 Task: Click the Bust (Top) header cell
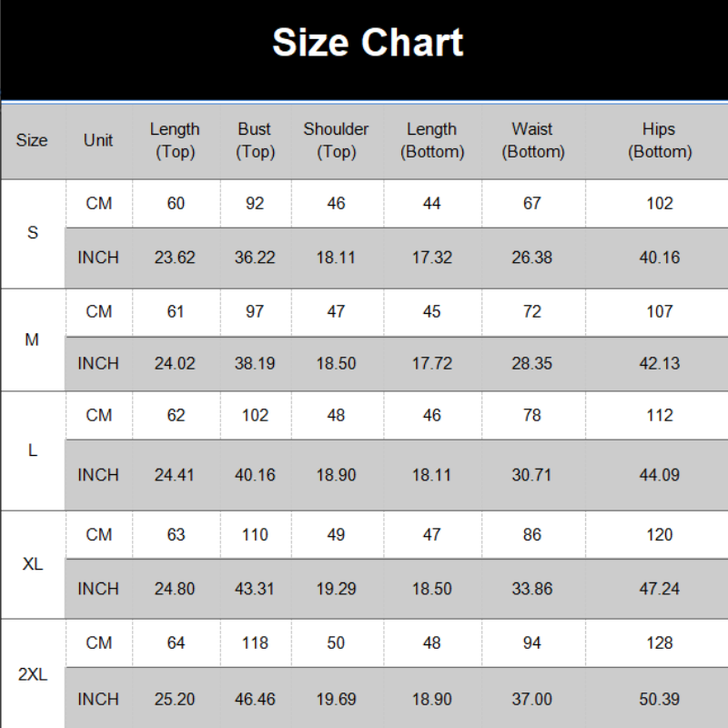255,141
